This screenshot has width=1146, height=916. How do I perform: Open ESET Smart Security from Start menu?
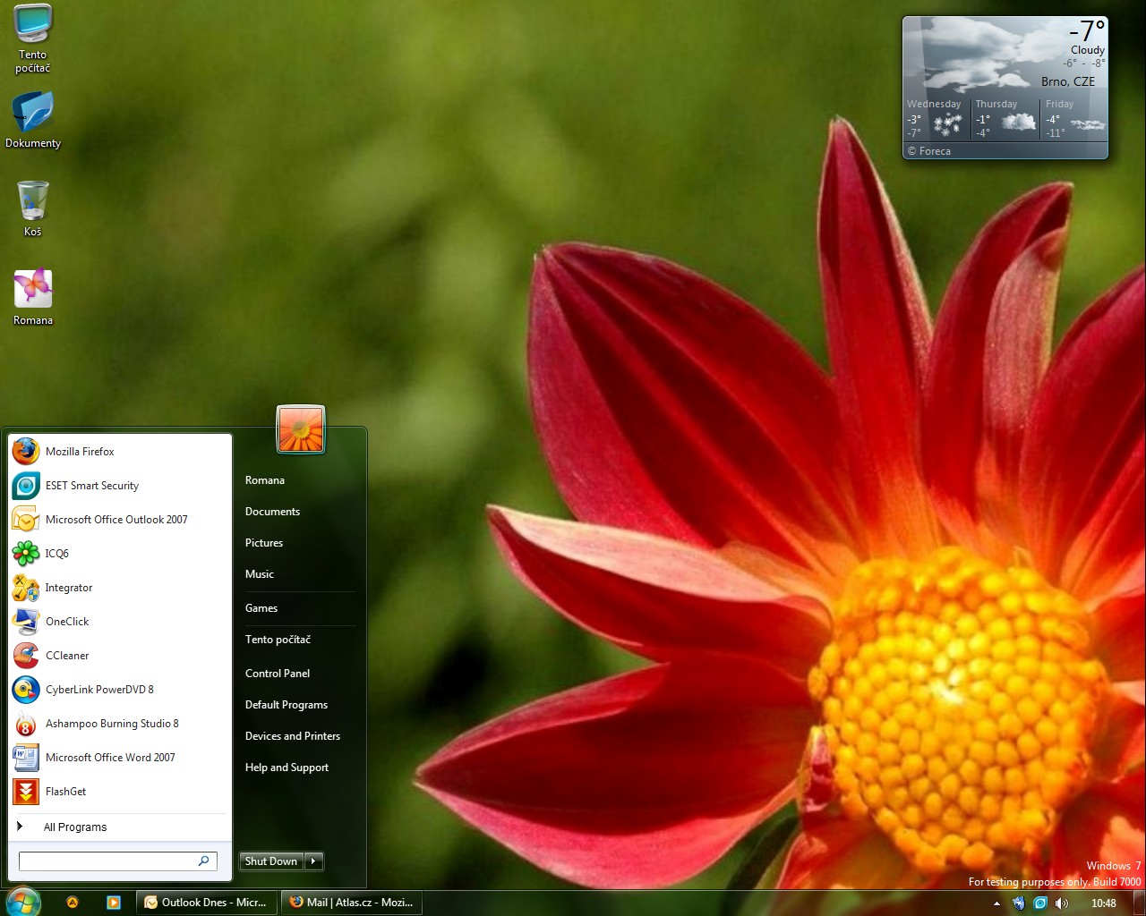tap(91, 486)
